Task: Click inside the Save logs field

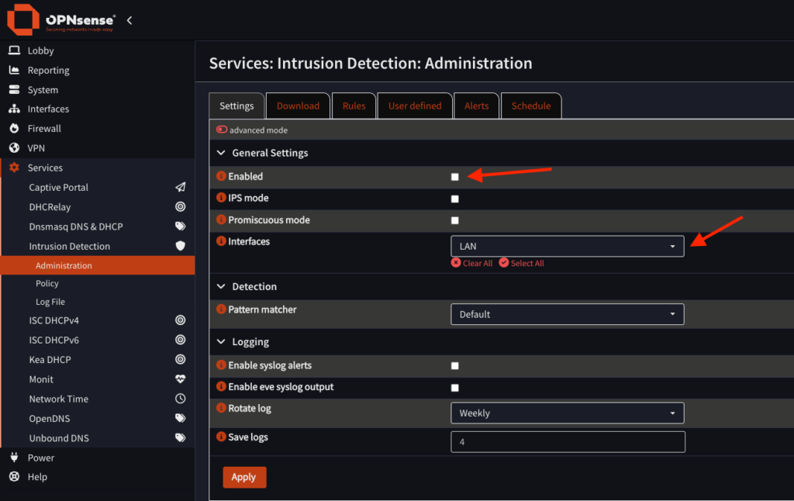Action: 568,442
